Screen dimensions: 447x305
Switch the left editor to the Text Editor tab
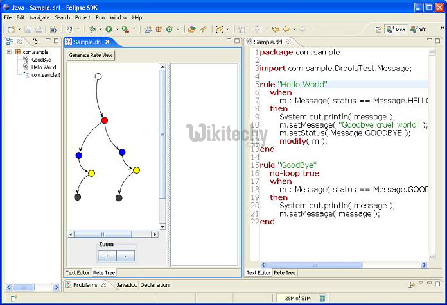click(78, 272)
